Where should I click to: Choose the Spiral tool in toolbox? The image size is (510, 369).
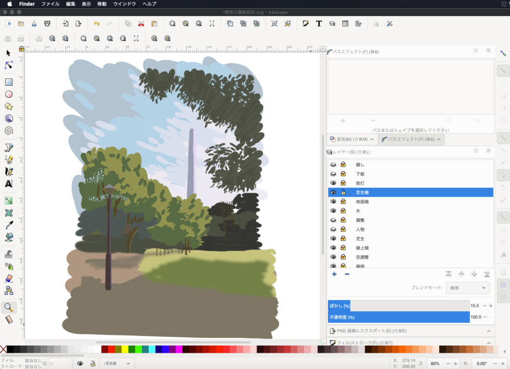[x=9, y=130]
